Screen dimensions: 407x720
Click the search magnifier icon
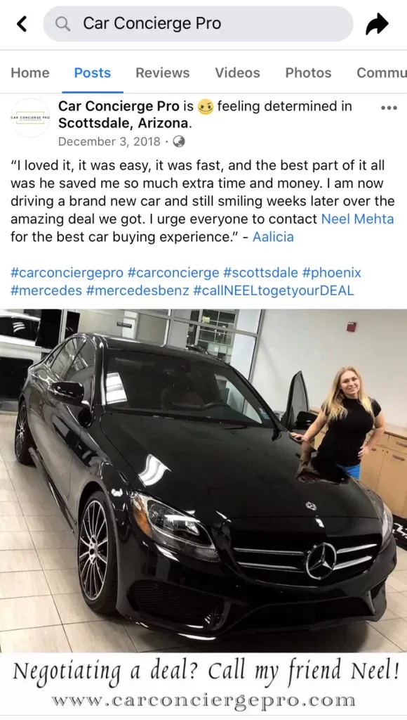(62, 23)
